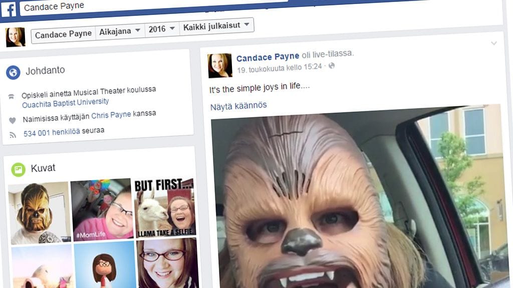Screen dimensions: 513x288
Task: Open Chris Payne profile link
Action: 111,115
